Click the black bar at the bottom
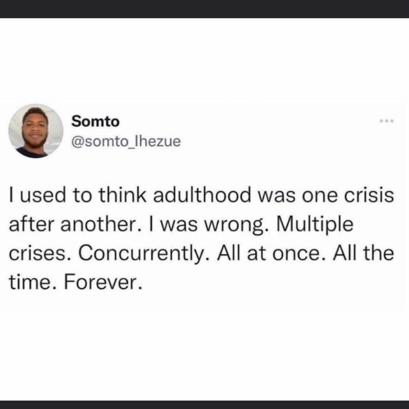 coord(204,404)
